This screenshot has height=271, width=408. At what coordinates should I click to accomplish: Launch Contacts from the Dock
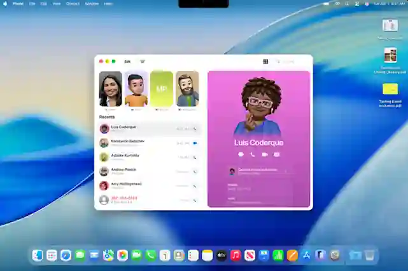(x=179, y=255)
